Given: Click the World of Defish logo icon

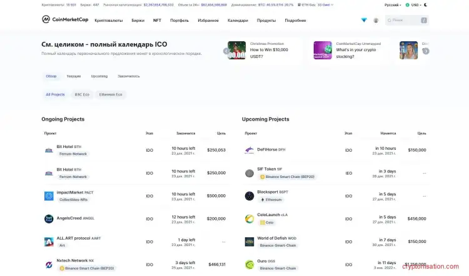Looking at the screenshot, I should (249, 242).
